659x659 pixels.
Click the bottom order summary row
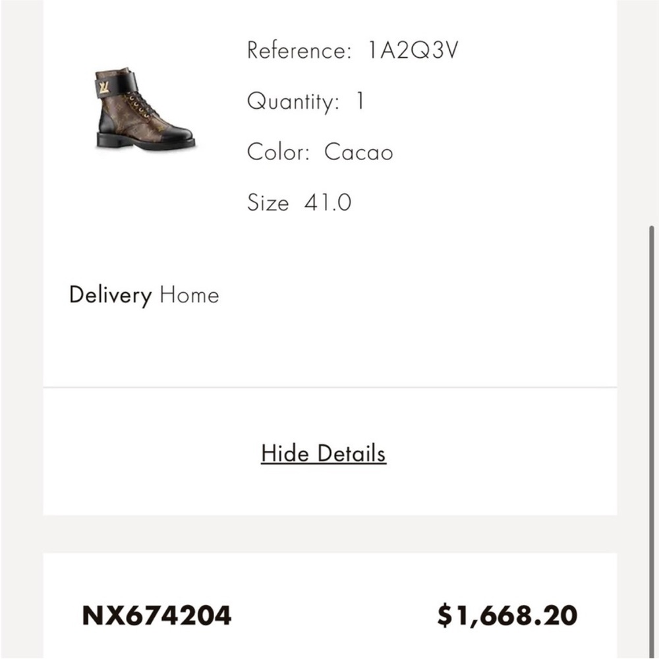pos(329,616)
